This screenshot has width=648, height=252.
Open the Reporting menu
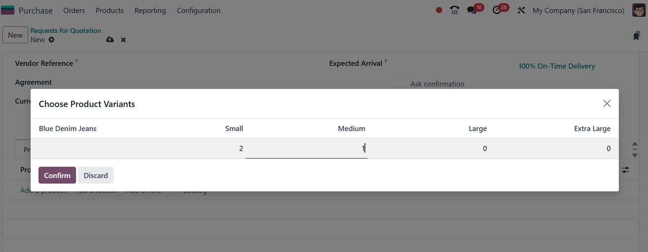150,10
